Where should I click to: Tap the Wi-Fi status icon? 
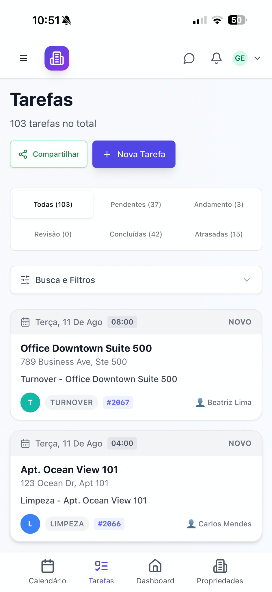click(x=217, y=20)
